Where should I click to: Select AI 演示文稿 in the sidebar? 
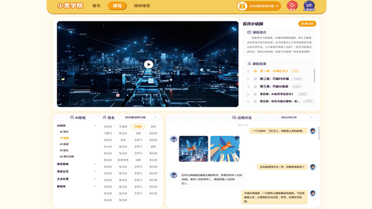[67, 156]
